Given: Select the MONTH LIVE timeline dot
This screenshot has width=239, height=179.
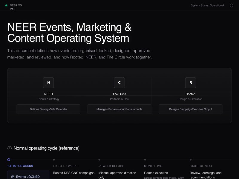Looking at the screenshot, I should (145, 160).
